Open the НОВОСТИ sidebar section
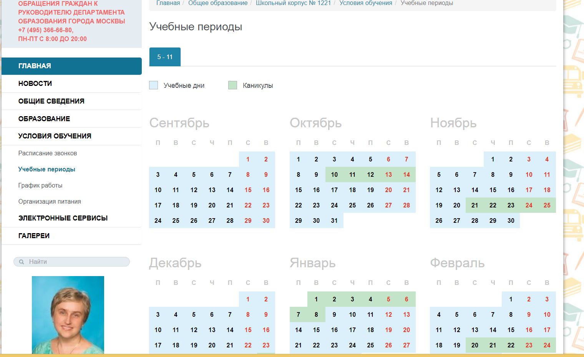 click(x=35, y=84)
